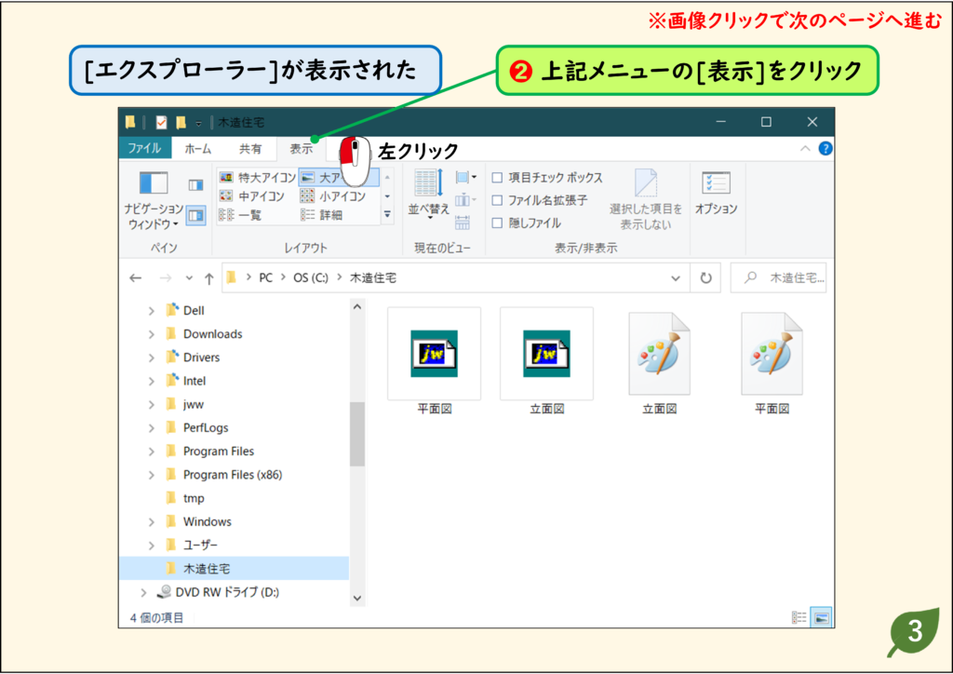Click PC in the address breadcrumb

tap(265, 277)
